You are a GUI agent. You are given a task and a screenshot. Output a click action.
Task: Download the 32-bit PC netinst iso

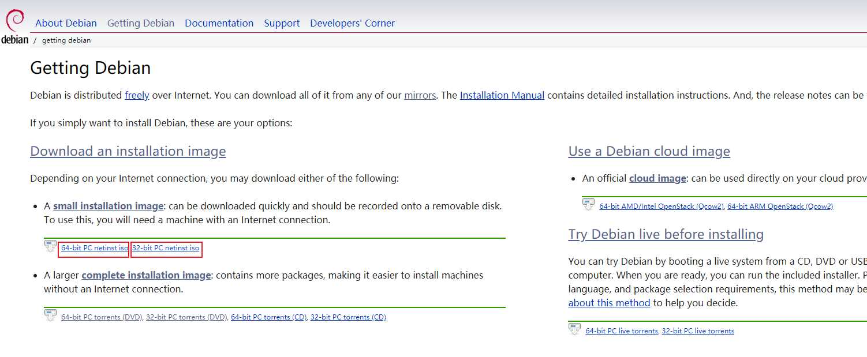pyautogui.click(x=166, y=248)
